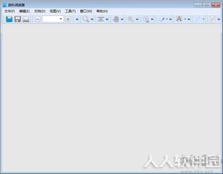Click the zoom out minus button
This screenshot has width=223, height=174.
pyautogui.click(x=38, y=19)
